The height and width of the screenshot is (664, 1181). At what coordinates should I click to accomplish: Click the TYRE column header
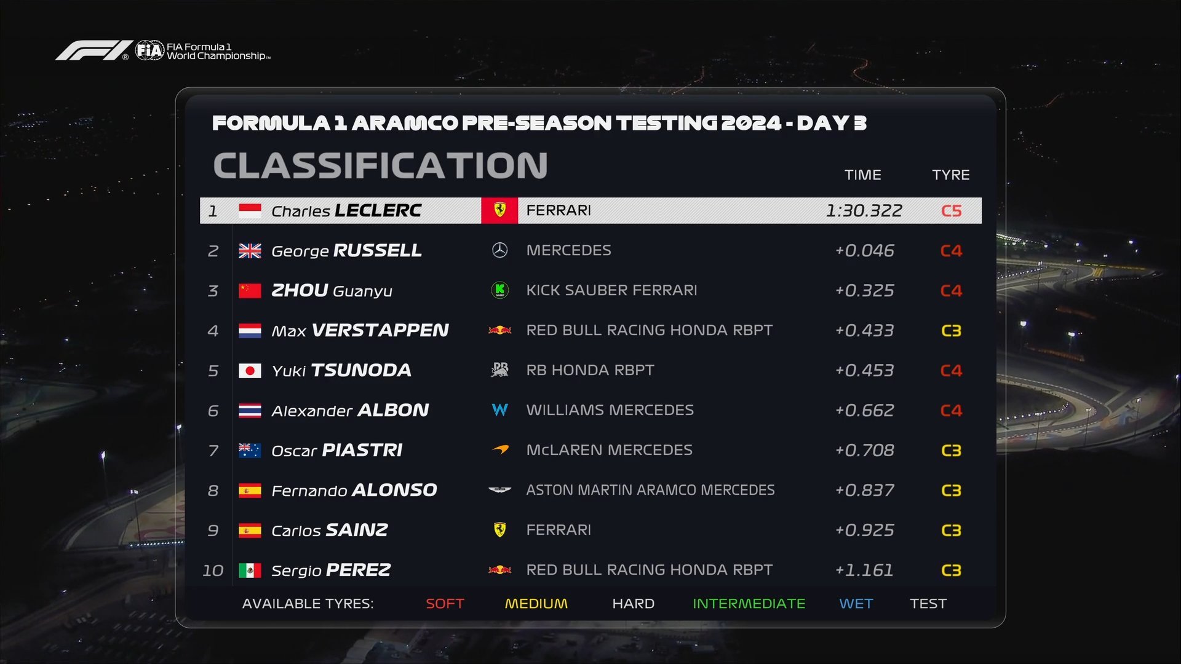(x=950, y=175)
